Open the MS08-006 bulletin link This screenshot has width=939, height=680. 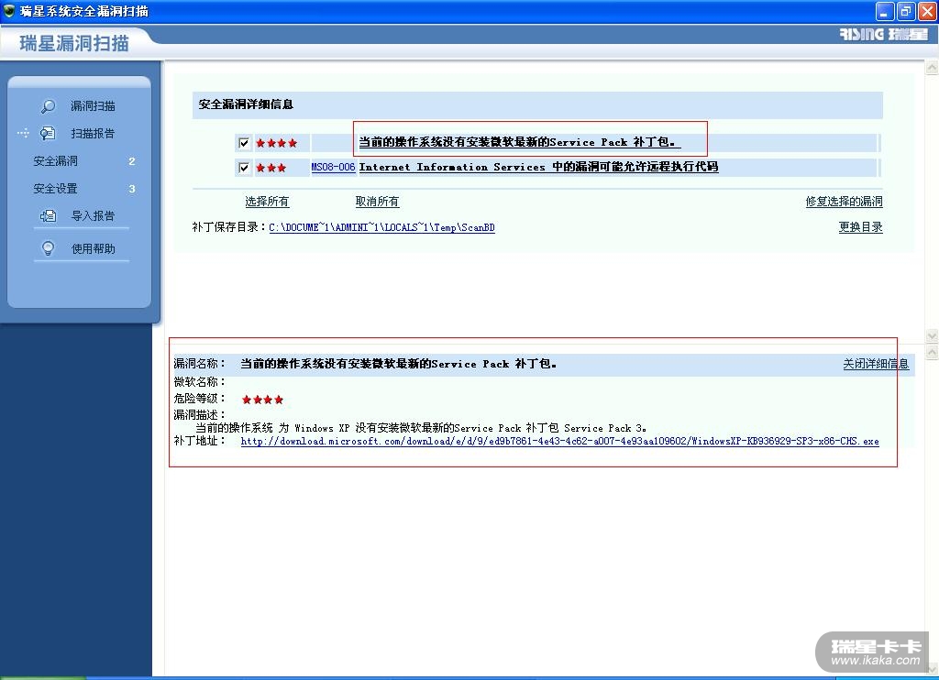click(333, 167)
